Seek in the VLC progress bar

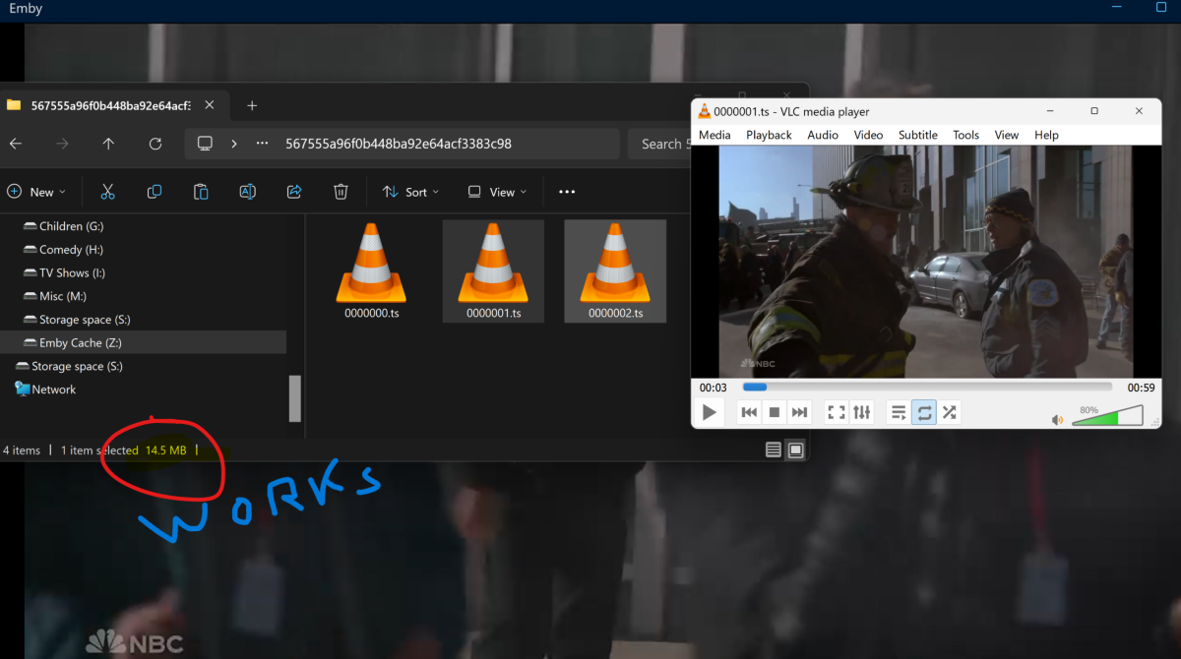coord(927,388)
